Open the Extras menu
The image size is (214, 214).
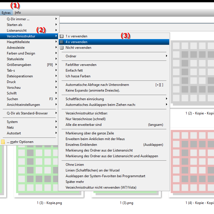[x=6, y=13]
